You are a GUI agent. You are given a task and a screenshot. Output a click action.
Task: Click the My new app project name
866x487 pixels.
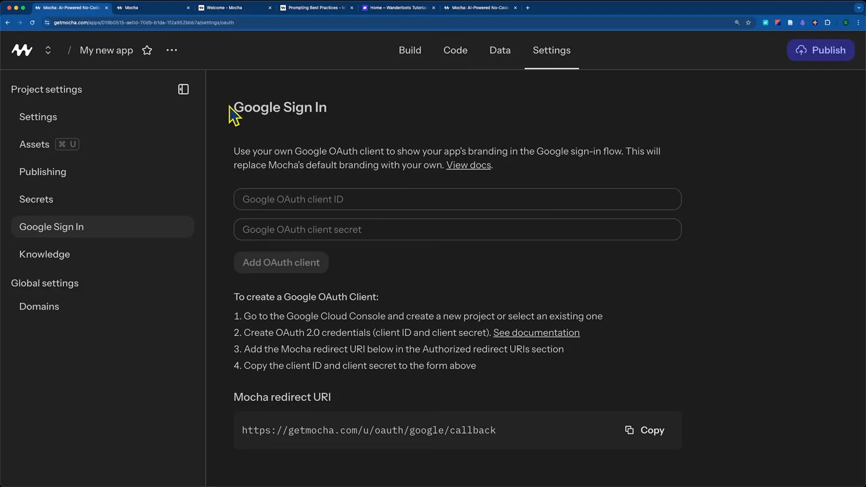(x=106, y=50)
